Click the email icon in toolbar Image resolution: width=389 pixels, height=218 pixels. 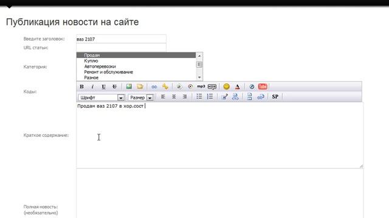(x=179, y=87)
